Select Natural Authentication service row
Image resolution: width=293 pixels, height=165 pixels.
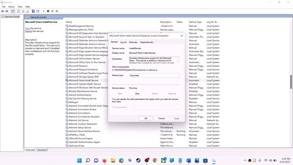pos(80,95)
